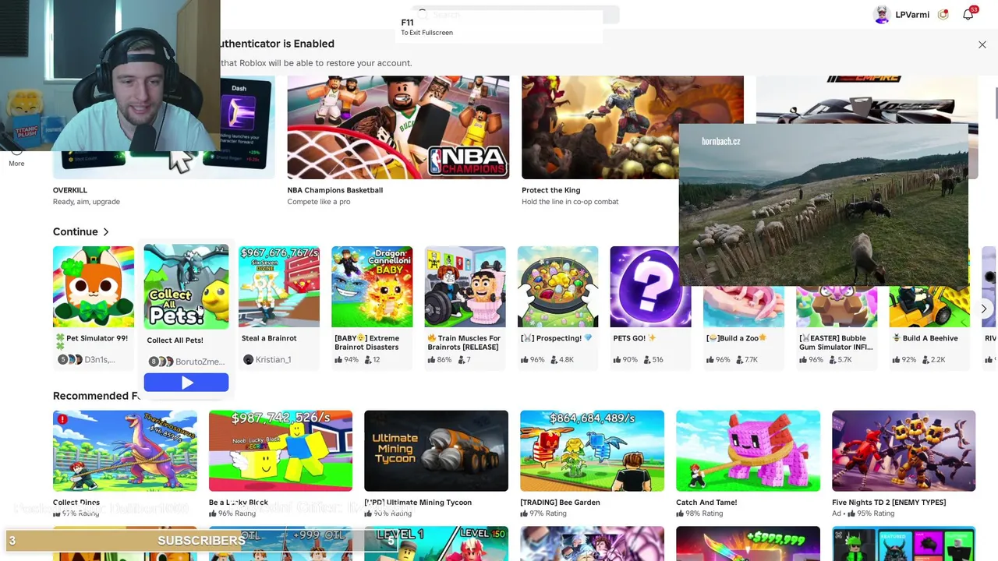Screen dimensions: 998x561
Task: Open the Train Muscles For Brainrots thumbnail
Action: click(x=465, y=287)
